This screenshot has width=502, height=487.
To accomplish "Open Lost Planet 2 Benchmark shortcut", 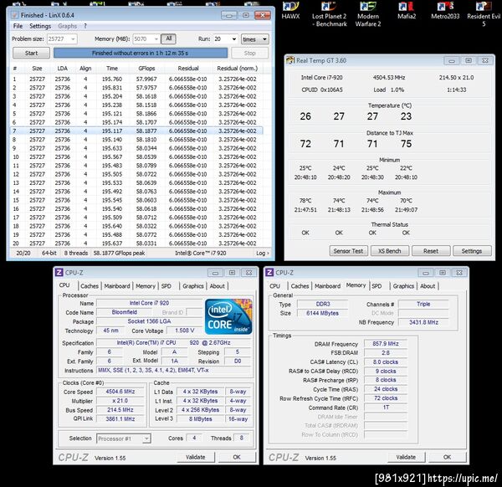I will click(330, 14).
